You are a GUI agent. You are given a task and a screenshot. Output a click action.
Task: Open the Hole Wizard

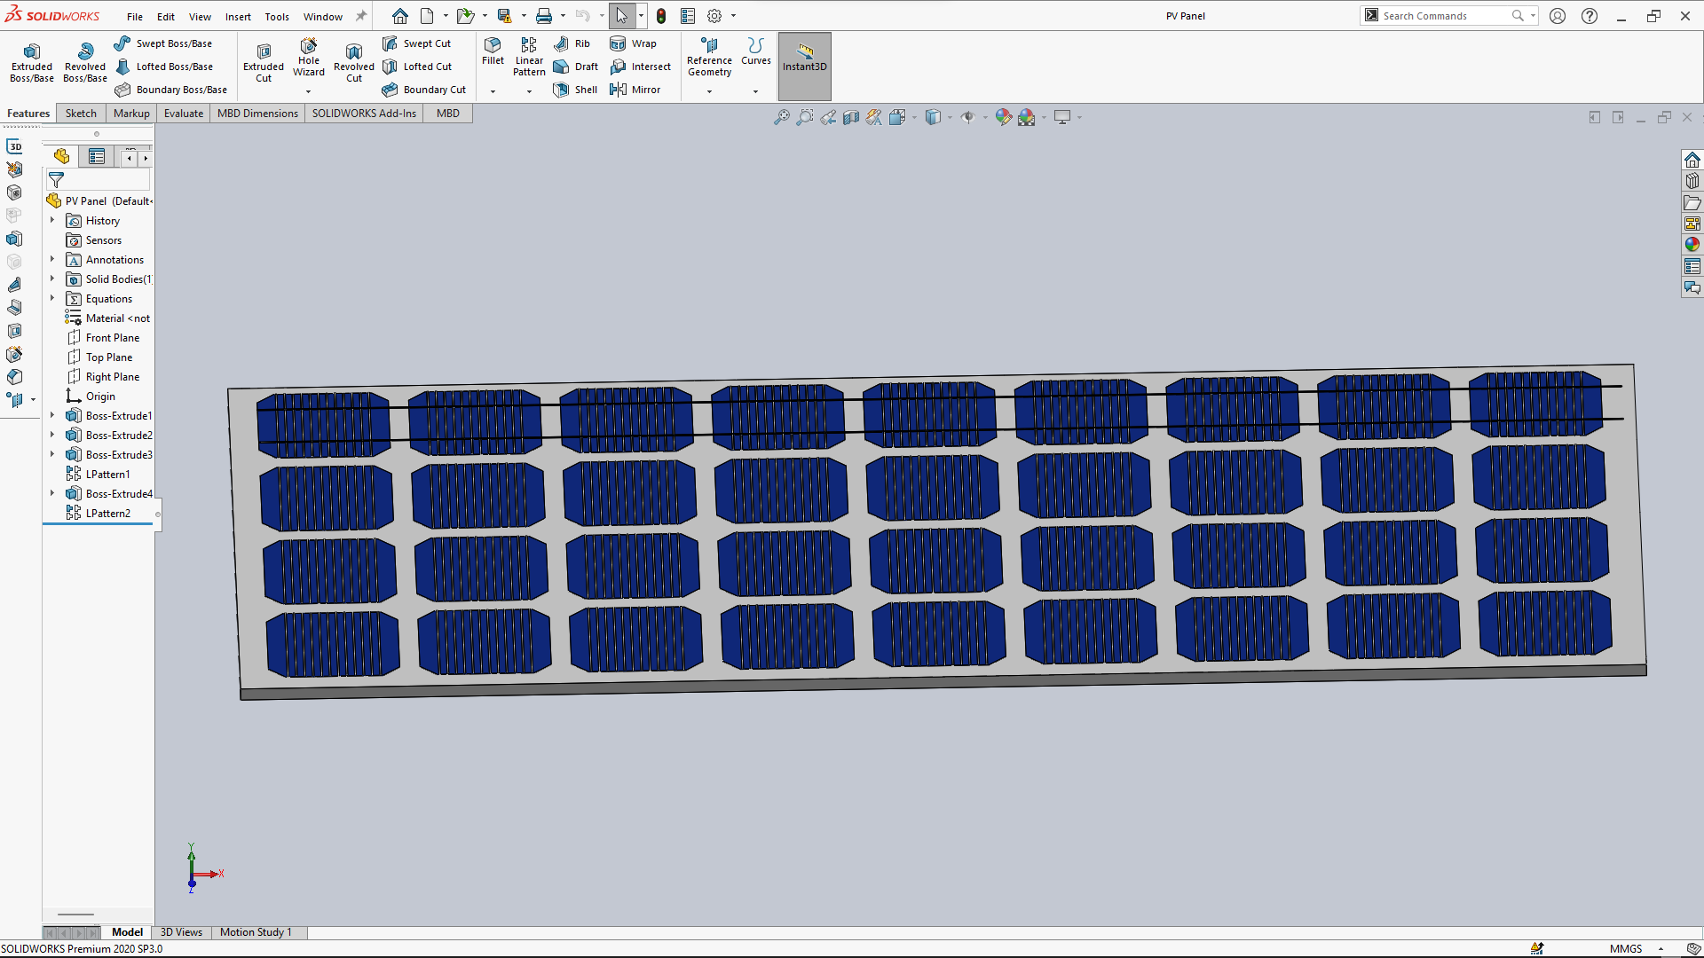pos(309,58)
